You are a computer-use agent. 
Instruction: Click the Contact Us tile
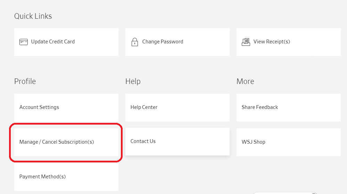click(143, 141)
